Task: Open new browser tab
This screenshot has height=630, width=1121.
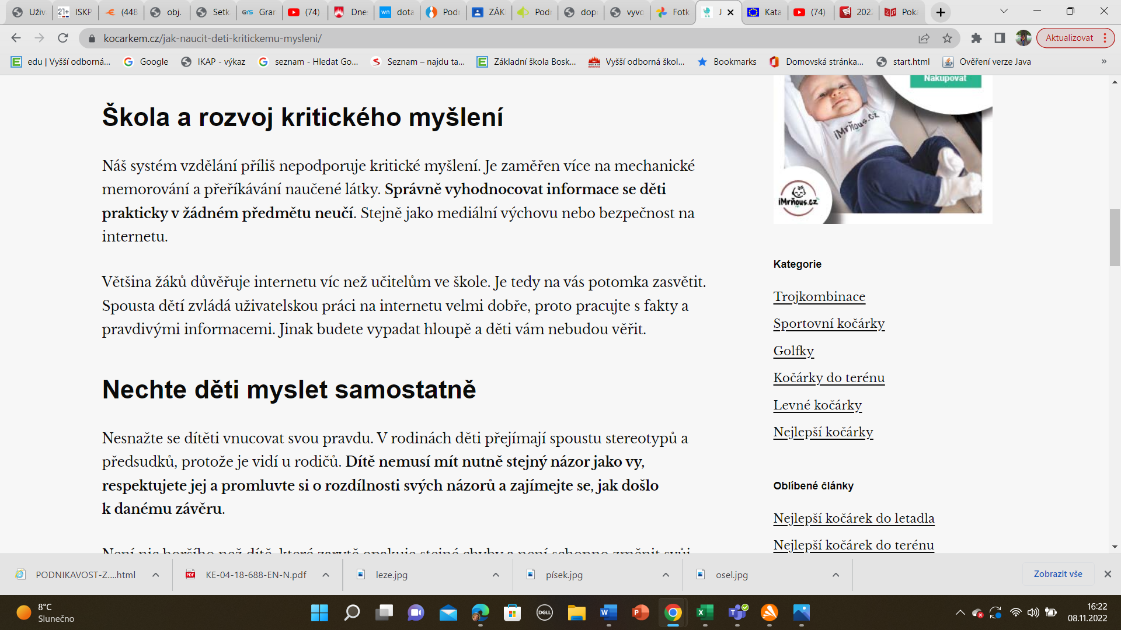Action: pos(940,12)
